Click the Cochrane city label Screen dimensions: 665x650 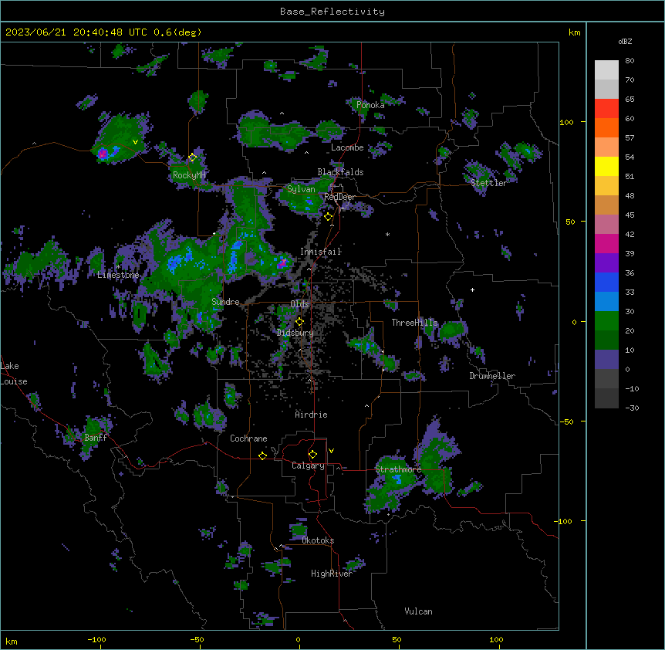pos(248,438)
